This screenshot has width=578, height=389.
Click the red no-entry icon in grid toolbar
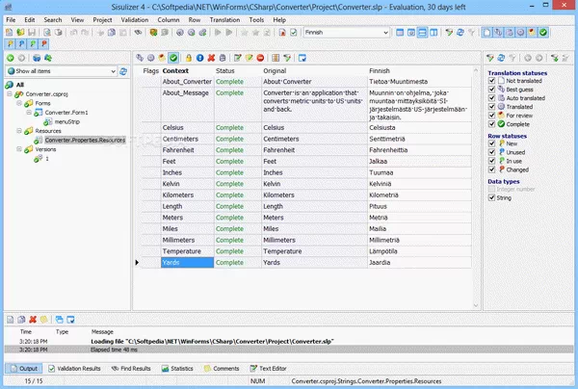(261, 57)
